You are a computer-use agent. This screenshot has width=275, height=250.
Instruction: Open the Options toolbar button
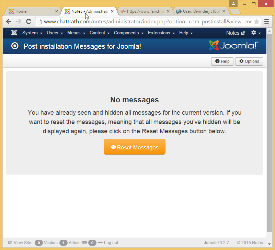(249, 61)
